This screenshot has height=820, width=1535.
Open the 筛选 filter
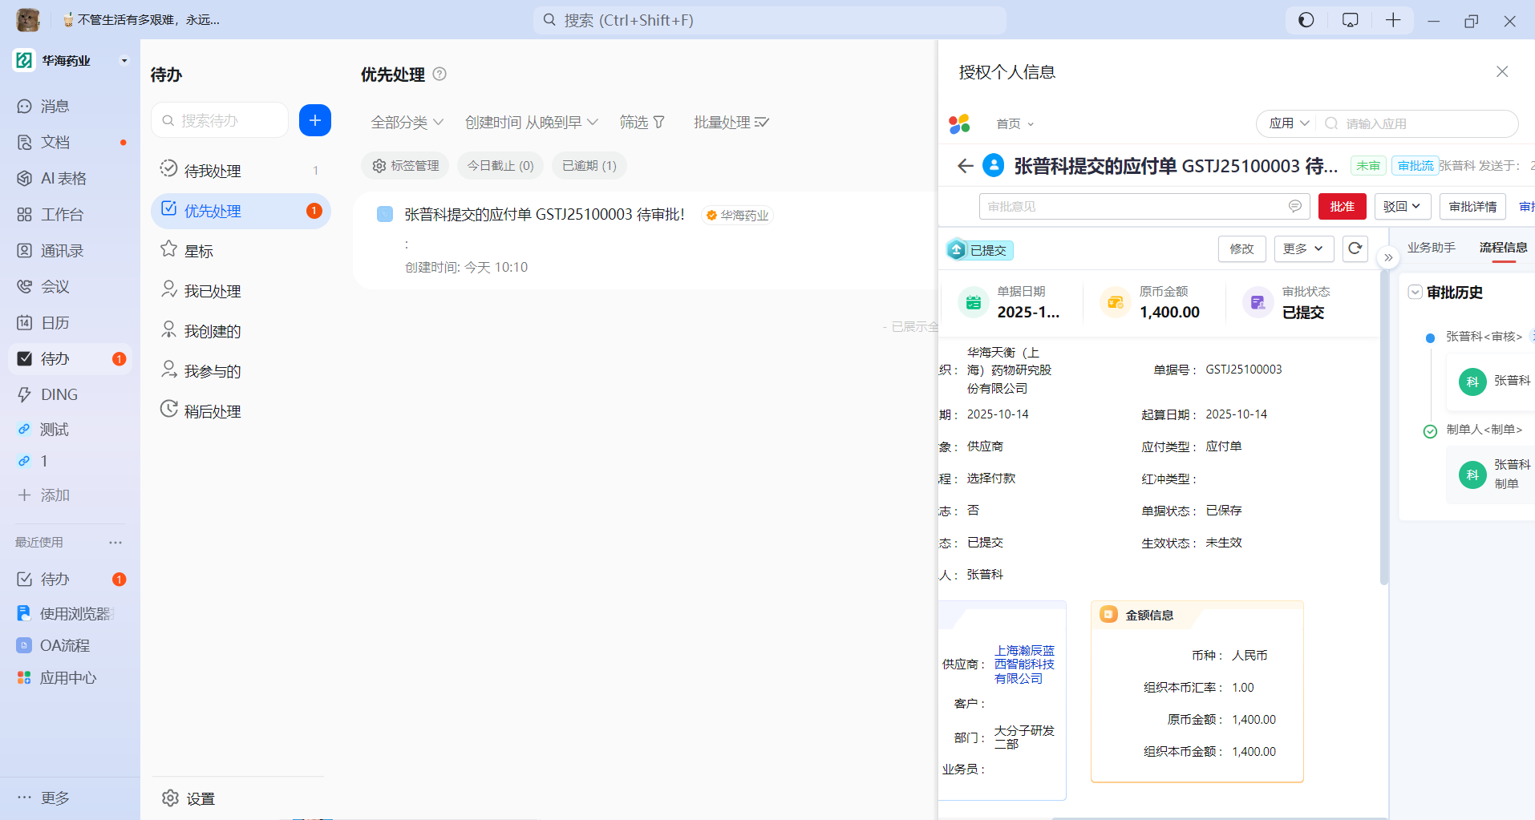pos(642,123)
